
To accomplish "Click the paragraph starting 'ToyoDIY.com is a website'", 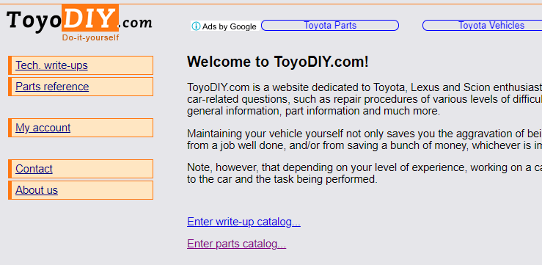I will click(x=365, y=99).
